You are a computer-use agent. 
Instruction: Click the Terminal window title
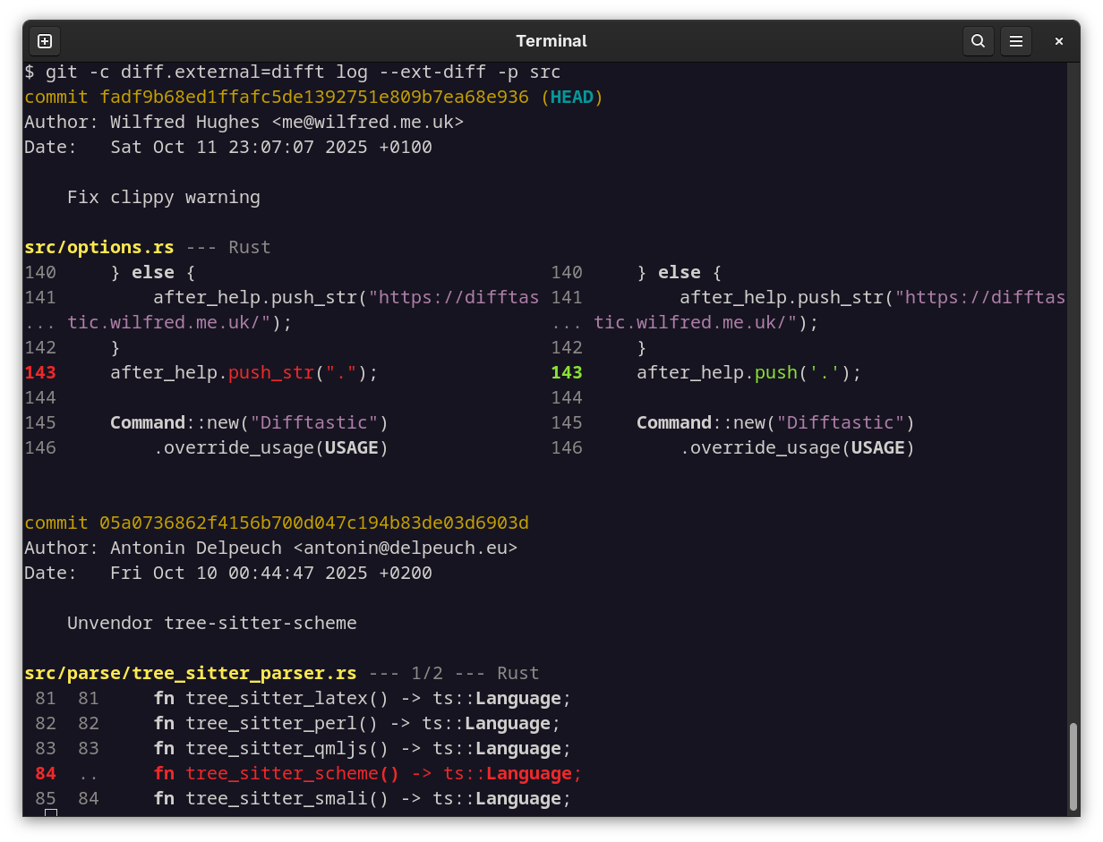(x=551, y=40)
